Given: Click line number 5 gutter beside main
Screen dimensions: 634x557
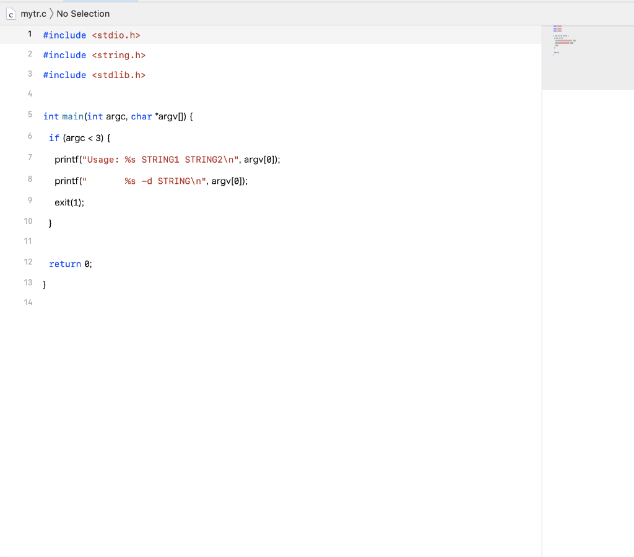Looking at the screenshot, I should coord(29,114).
